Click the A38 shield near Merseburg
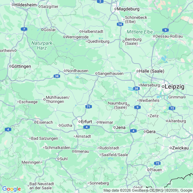This screenshot has width=193, height=193. coord(136,88)
